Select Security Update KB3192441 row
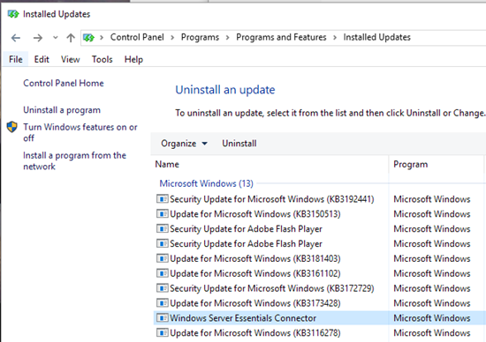486x342 pixels. click(x=319, y=199)
